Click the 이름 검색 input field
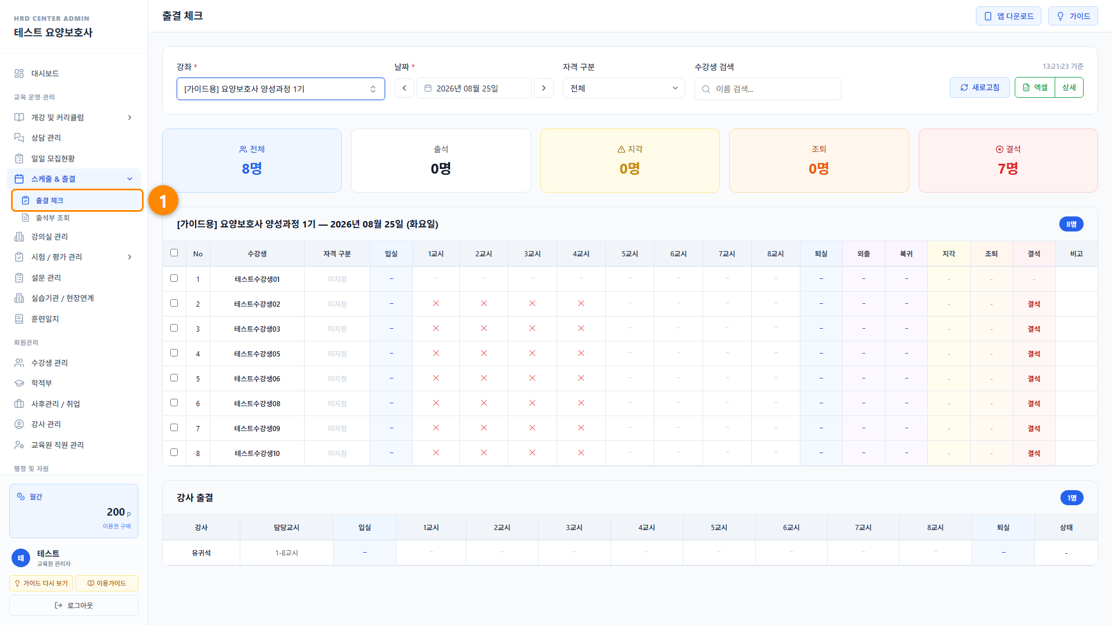The width and height of the screenshot is (1112, 625). pyautogui.click(x=768, y=89)
